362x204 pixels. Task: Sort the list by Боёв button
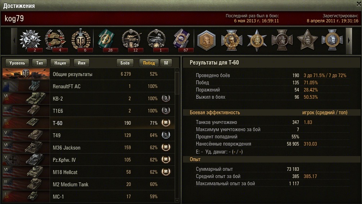(125, 63)
